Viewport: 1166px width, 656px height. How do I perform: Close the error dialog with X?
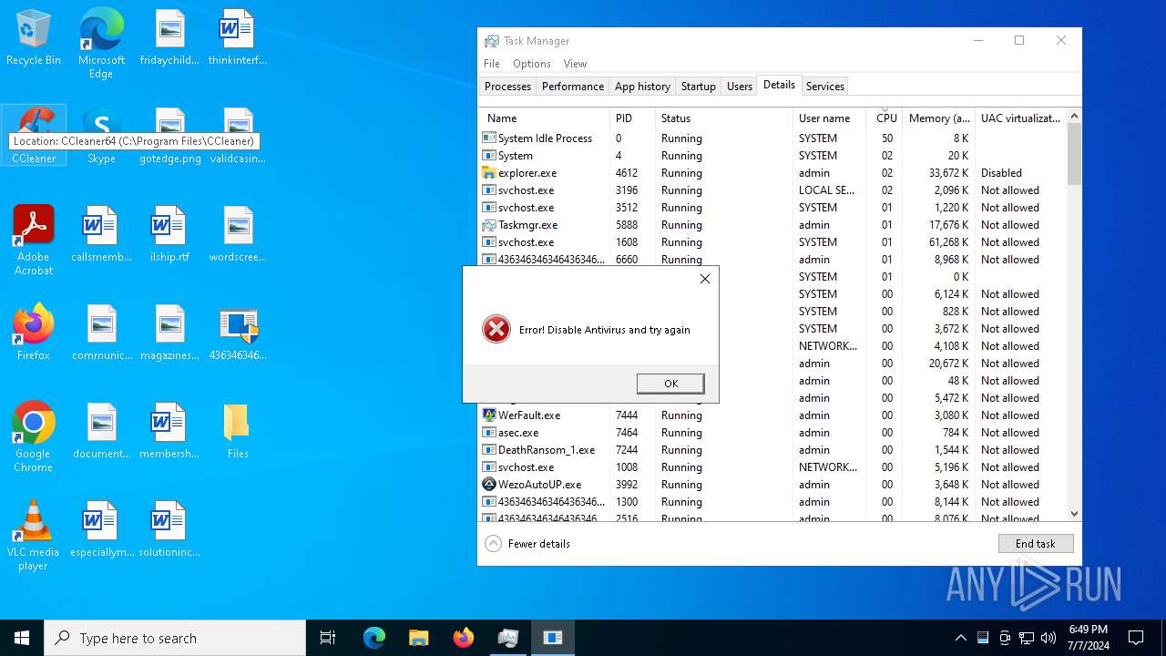point(704,279)
